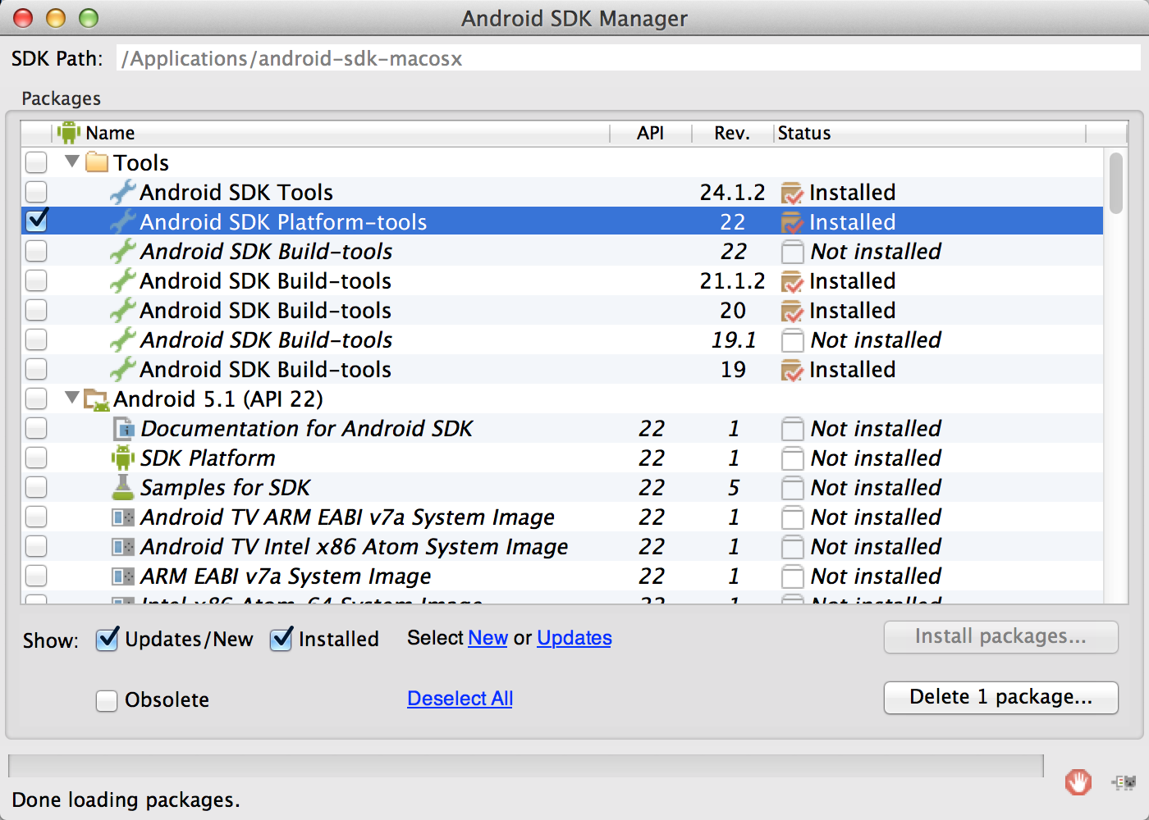Enable the Obsolete checkbox

(107, 700)
